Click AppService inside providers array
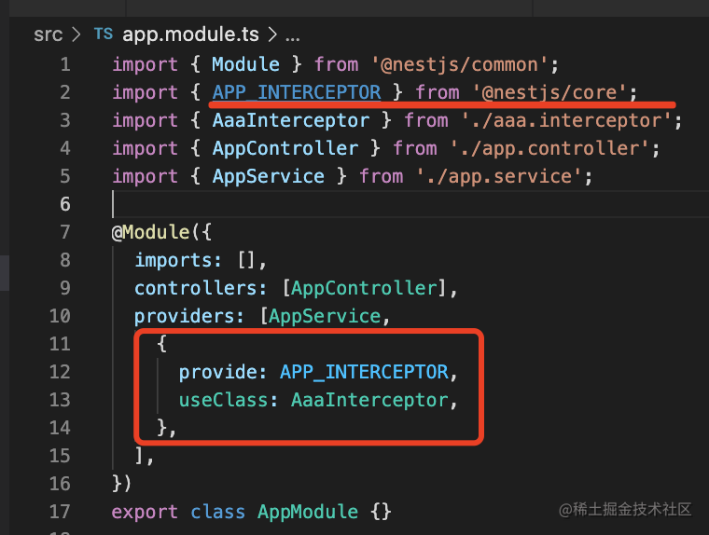Image resolution: width=709 pixels, height=535 pixels. 325,316
